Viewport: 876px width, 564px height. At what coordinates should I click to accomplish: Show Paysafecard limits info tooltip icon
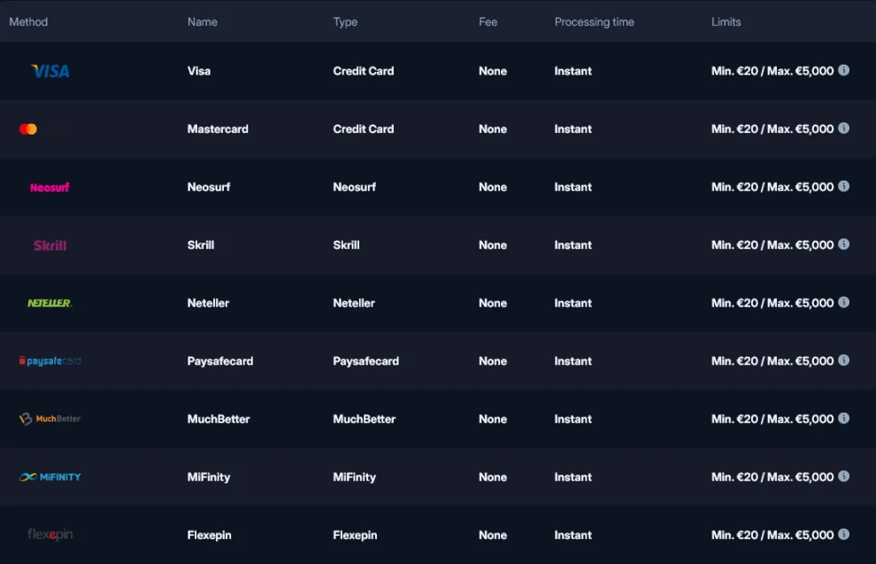[x=843, y=360]
